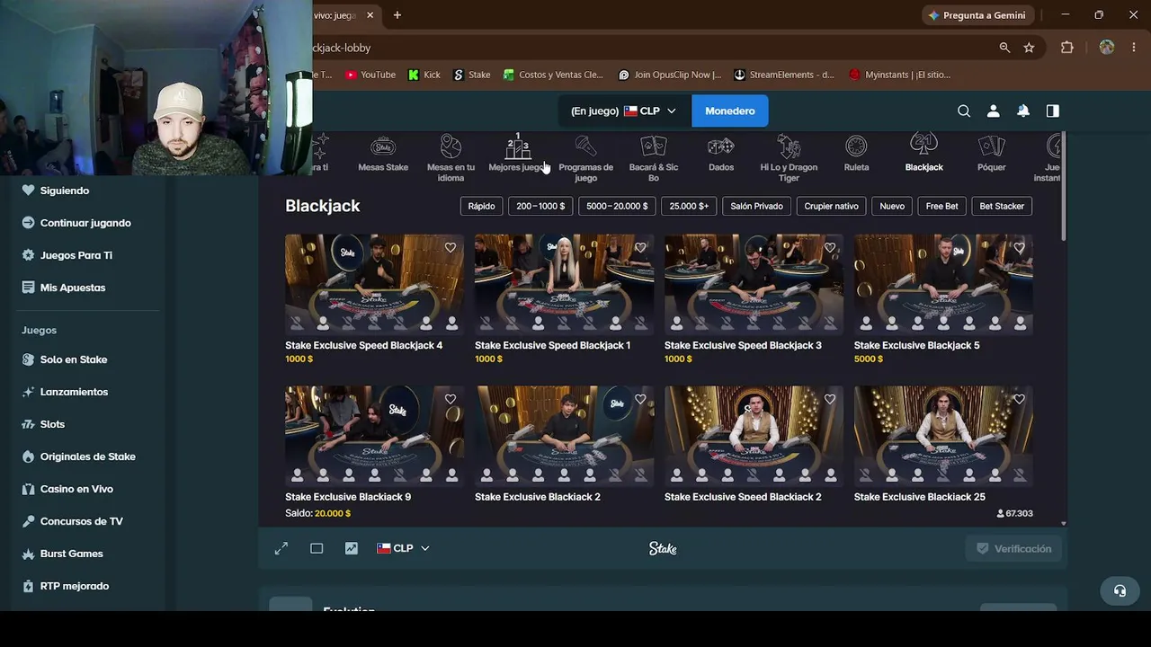
Task: Open the YouTube bookmark
Action: click(370, 75)
